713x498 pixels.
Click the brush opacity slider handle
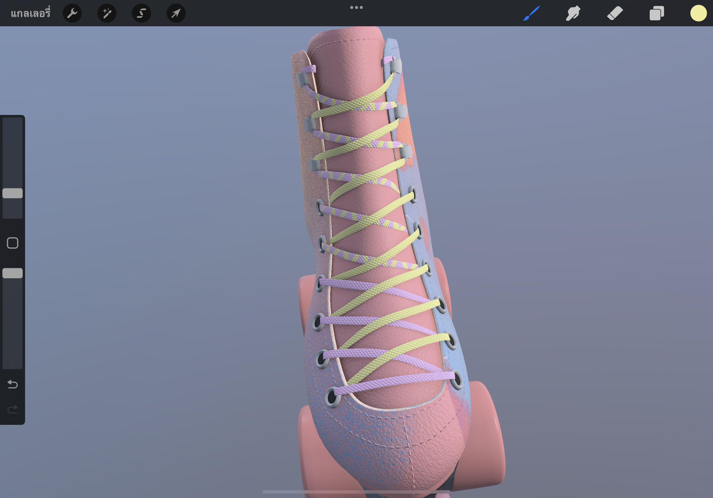point(13,273)
